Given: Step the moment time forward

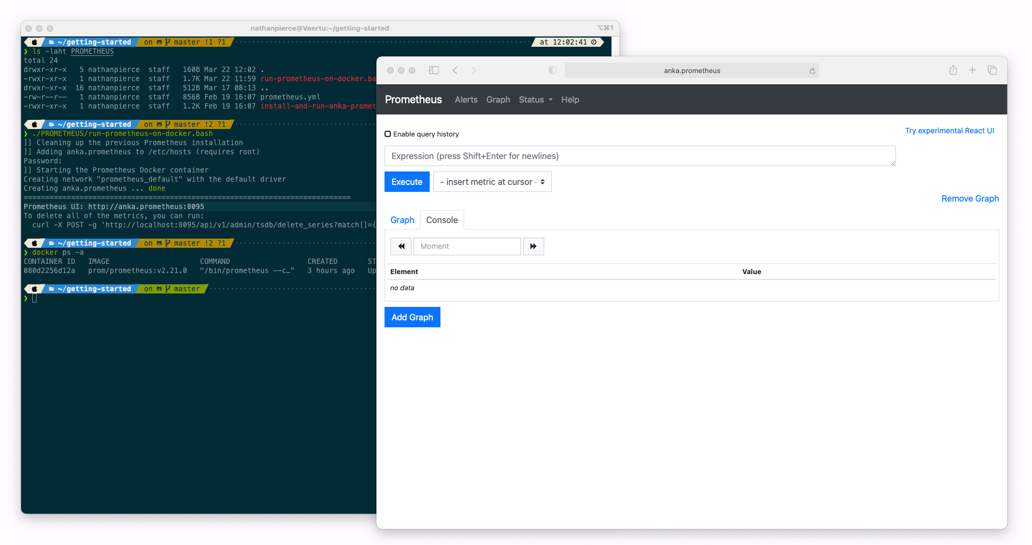Looking at the screenshot, I should (x=533, y=246).
